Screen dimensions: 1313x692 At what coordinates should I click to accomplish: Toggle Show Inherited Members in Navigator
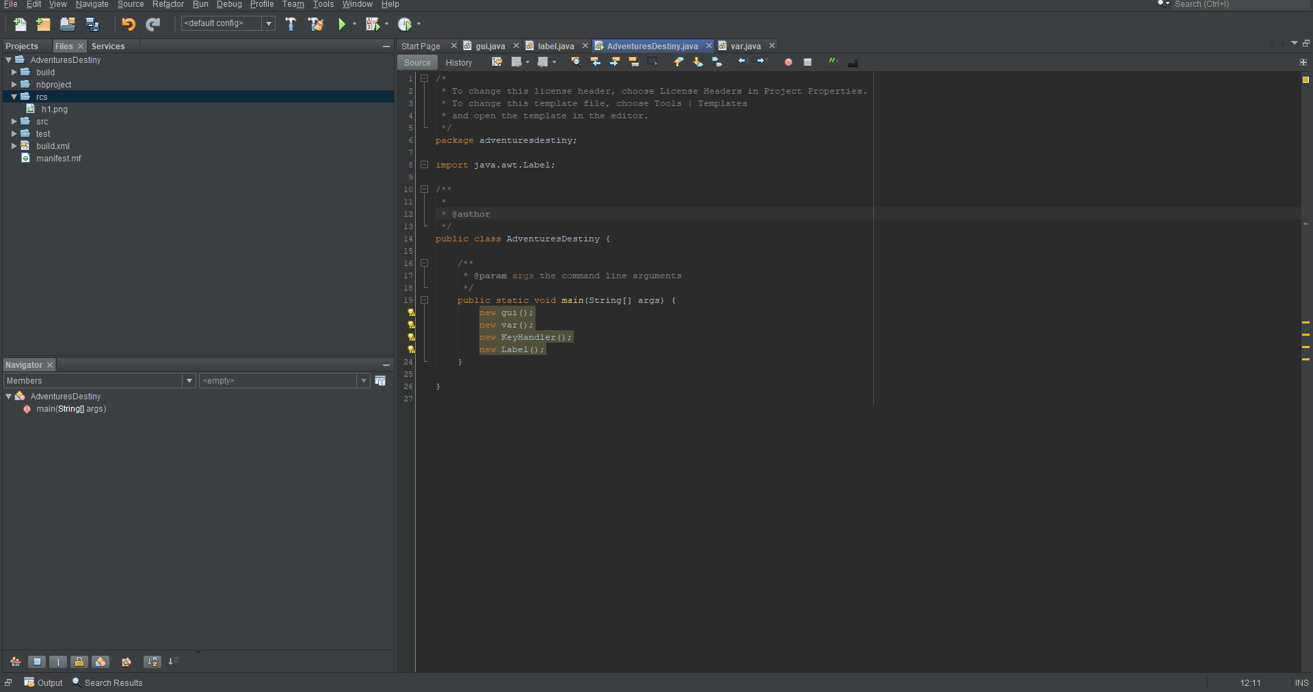point(15,661)
